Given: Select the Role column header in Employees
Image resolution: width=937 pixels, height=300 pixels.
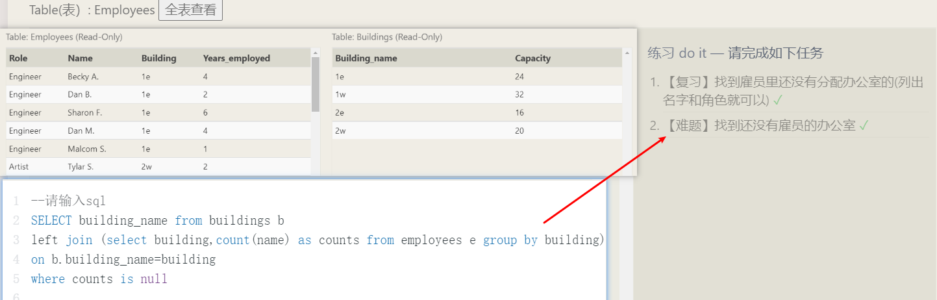Looking at the screenshot, I should [18, 58].
